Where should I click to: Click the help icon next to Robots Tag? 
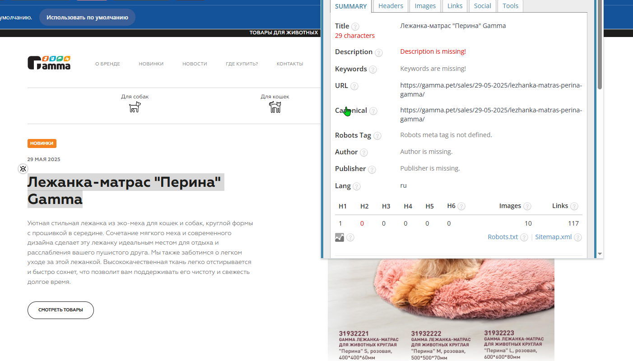(x=377, y=136)
